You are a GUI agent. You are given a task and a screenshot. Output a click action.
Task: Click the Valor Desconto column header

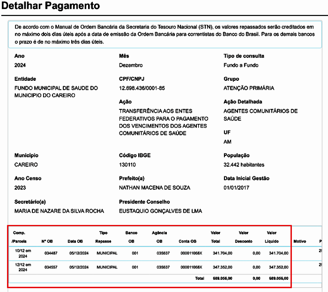tap(244, 237)
